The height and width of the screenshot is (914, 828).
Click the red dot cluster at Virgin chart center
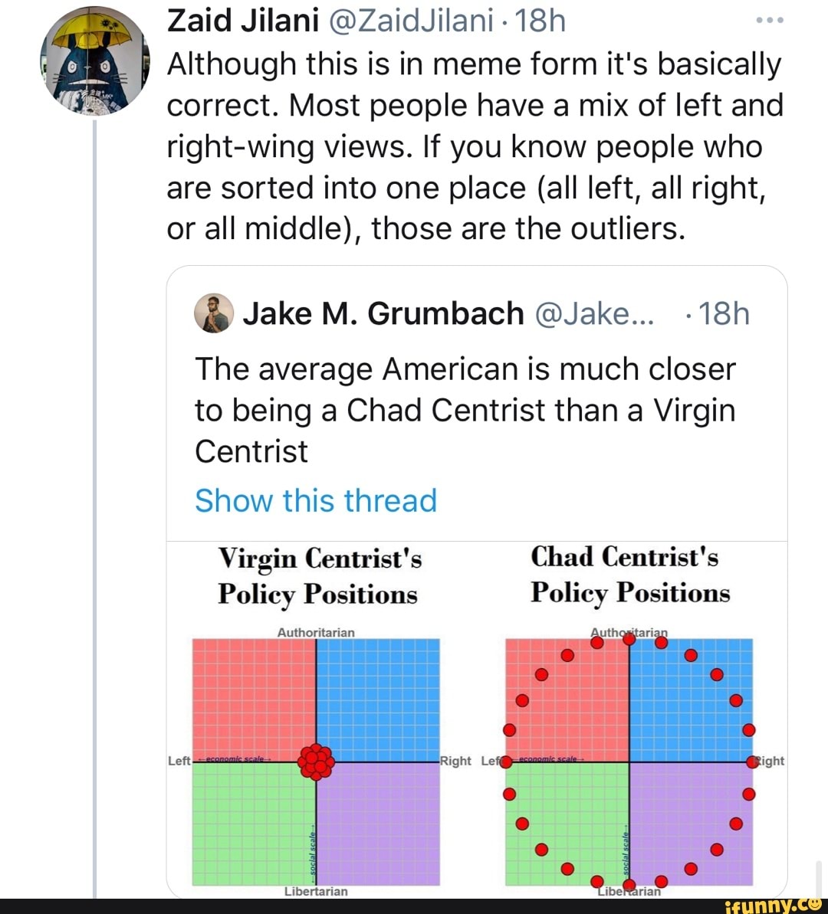(316, 762)
